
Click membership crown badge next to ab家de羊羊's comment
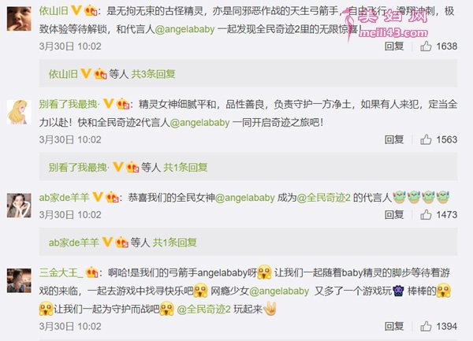pyautogui.click(x=112, y=198)
